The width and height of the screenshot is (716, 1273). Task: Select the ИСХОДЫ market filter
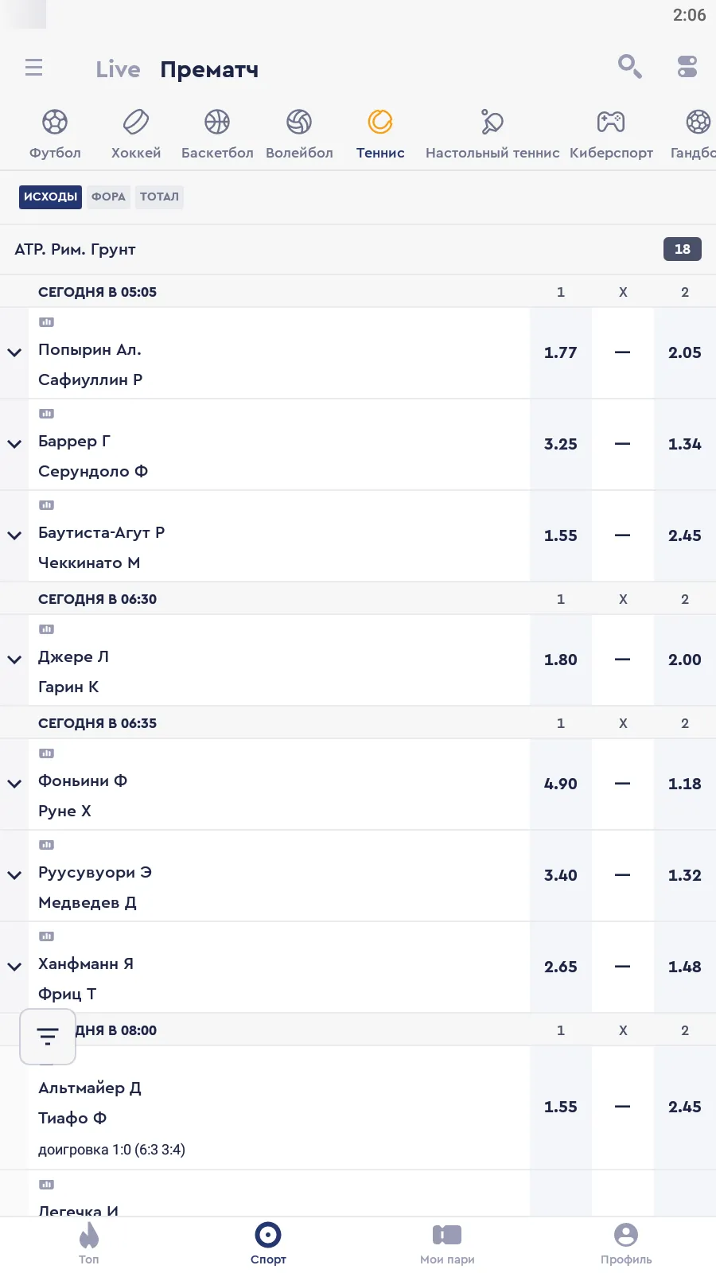coord(50,197)
